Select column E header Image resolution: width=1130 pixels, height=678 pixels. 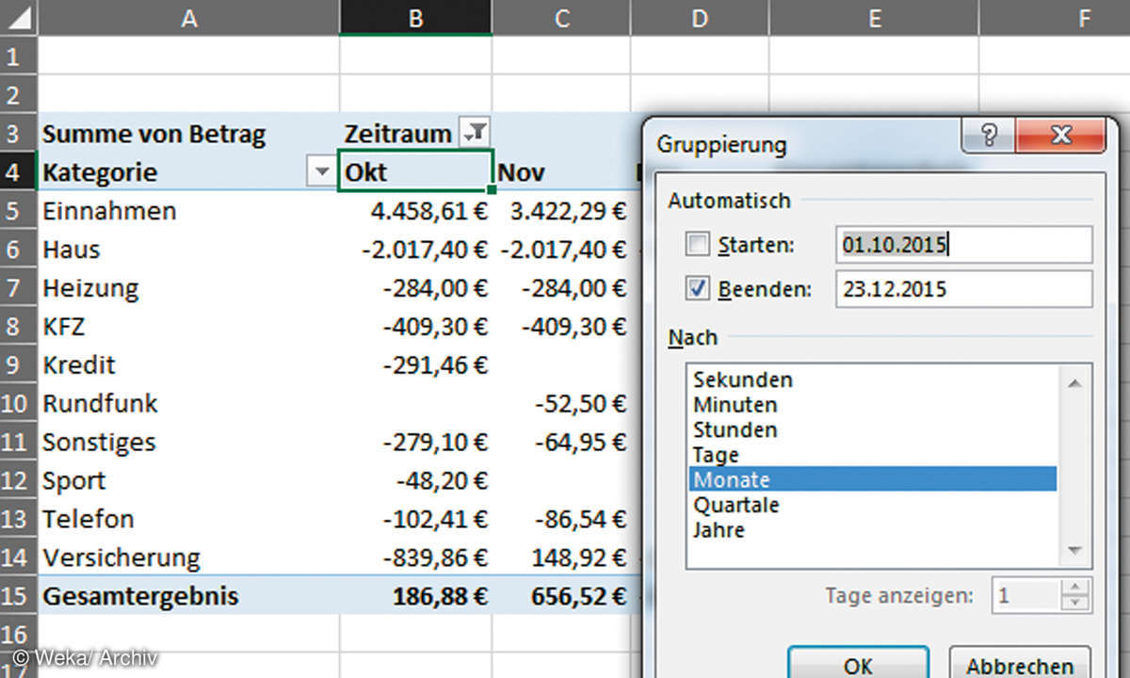point(874,17)
